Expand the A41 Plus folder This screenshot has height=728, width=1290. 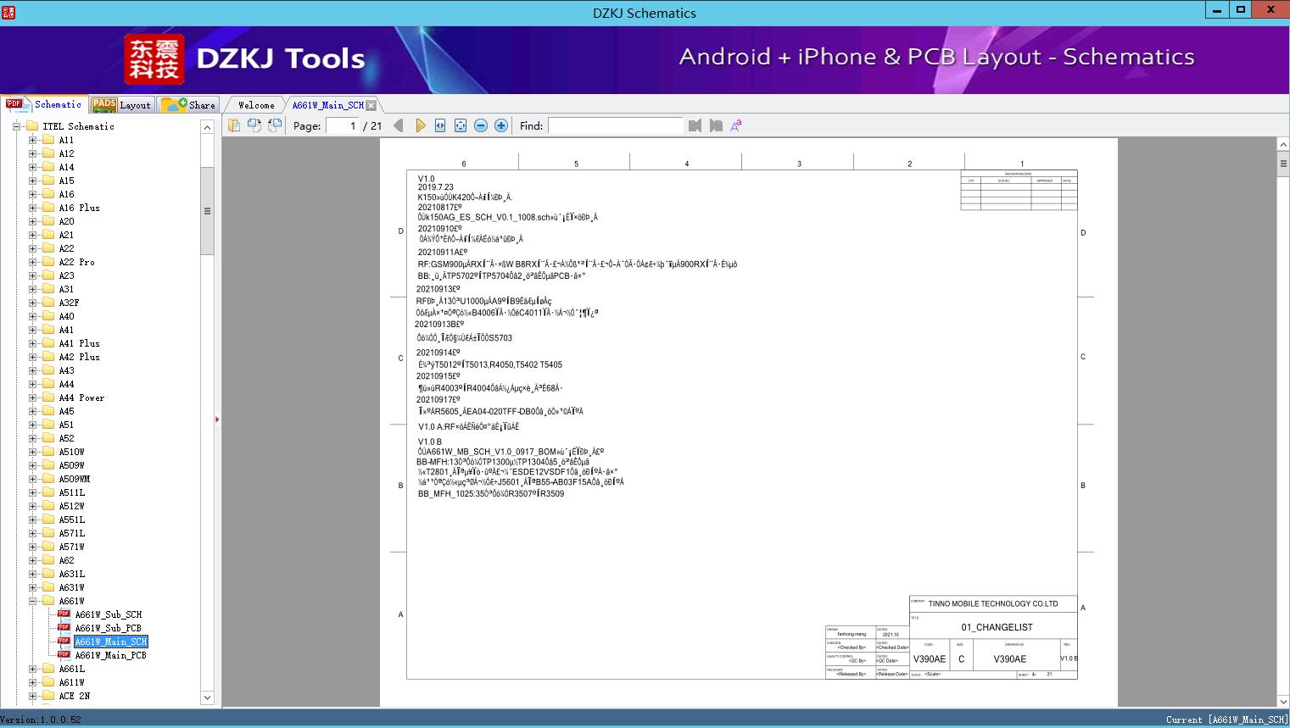point(32,343)
